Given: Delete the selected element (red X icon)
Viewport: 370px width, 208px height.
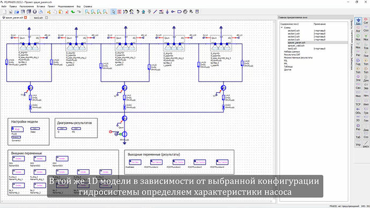Looking at the screenshot, I should 67,12.
